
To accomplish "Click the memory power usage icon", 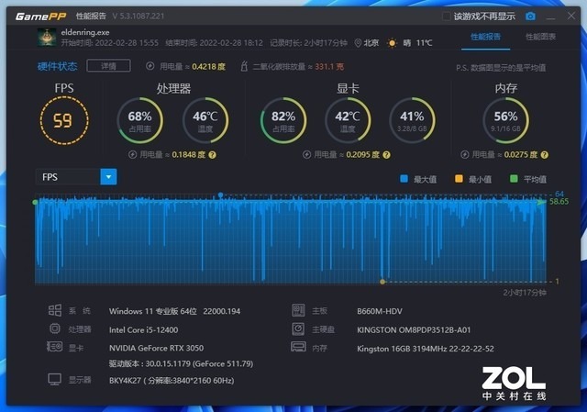I will pyautogui.click(x=465, y=155).
